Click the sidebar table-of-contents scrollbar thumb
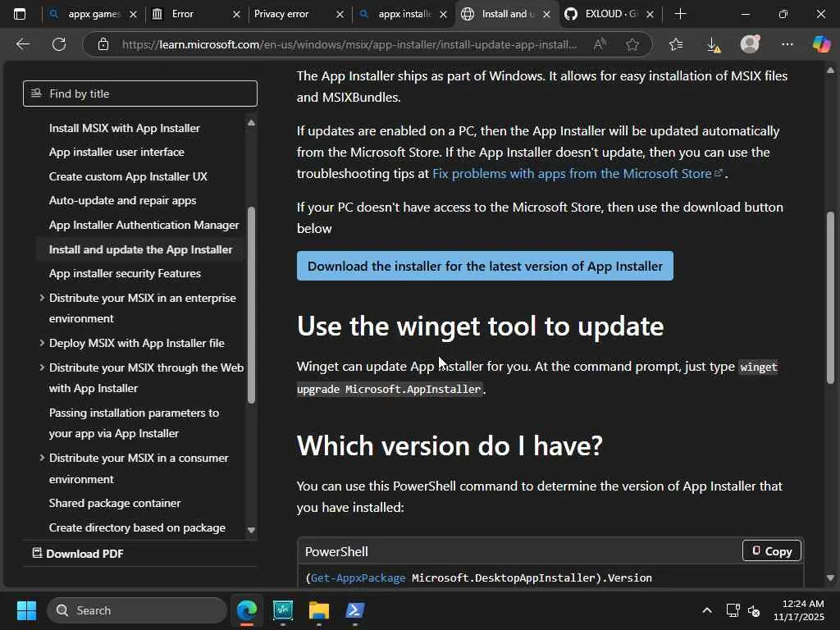This screenshot has height=630, width=840. [251, 304]
